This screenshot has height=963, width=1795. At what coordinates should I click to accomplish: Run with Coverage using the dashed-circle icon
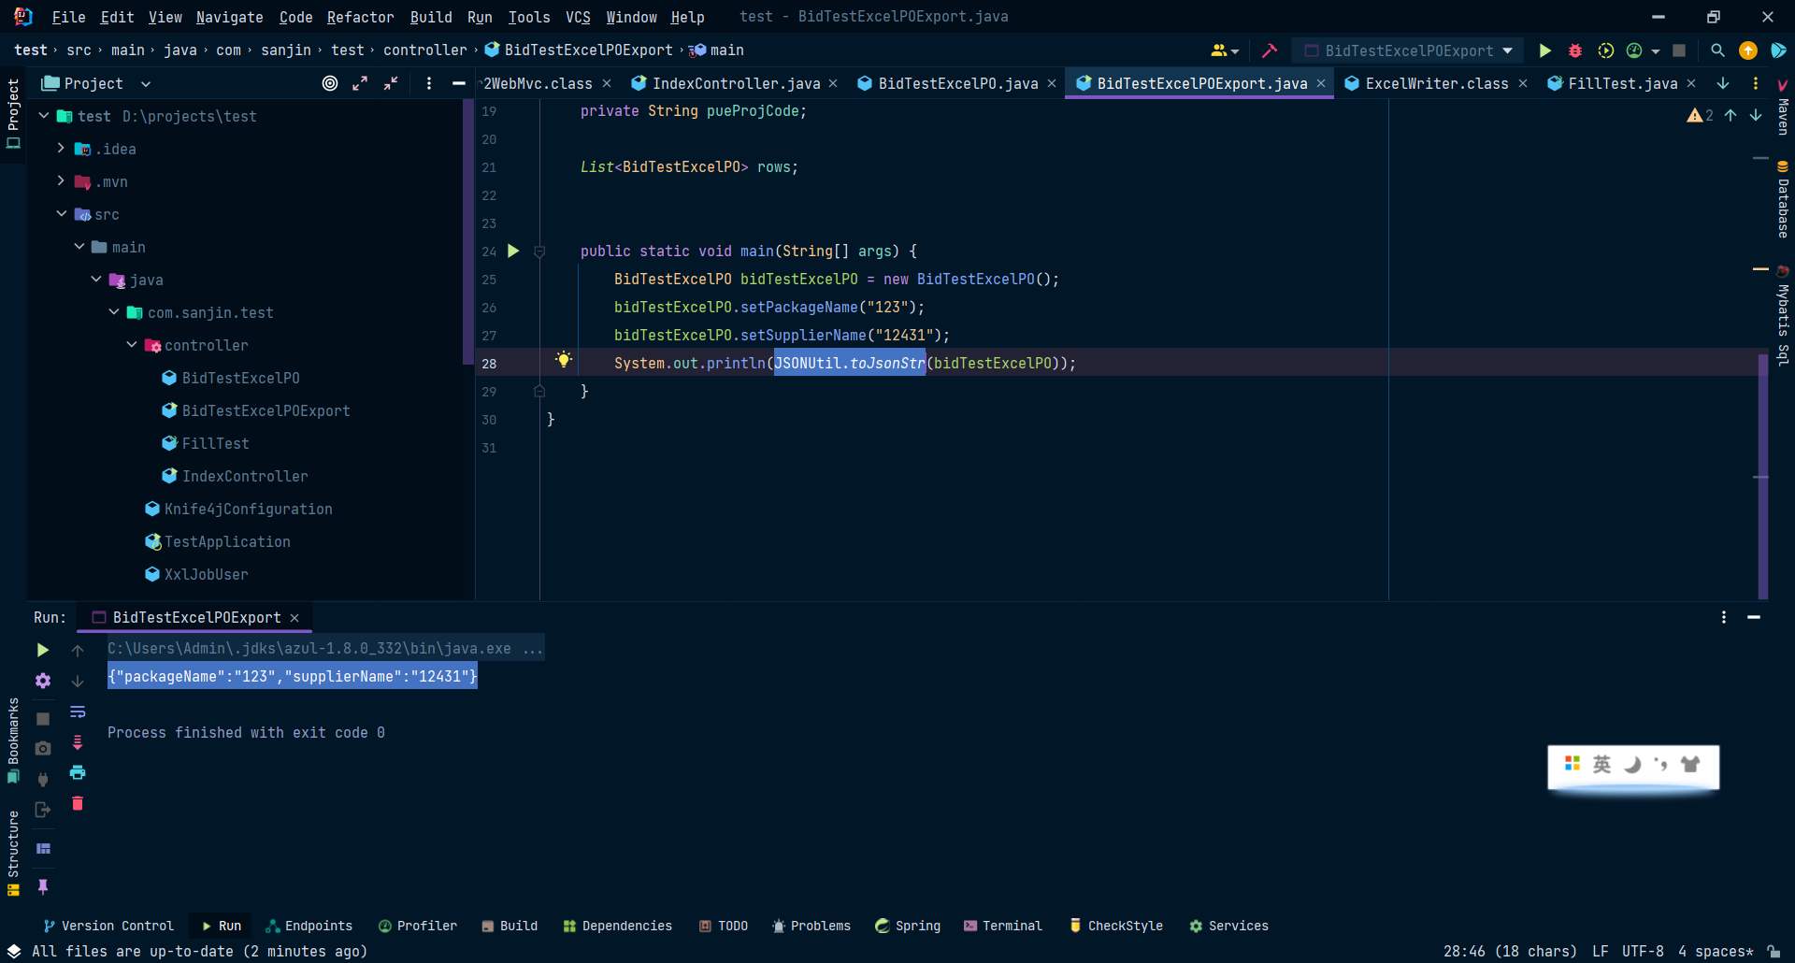click(x=1608, y=50)
